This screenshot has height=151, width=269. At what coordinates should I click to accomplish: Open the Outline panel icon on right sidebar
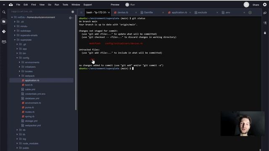click(x=265, y=23)
